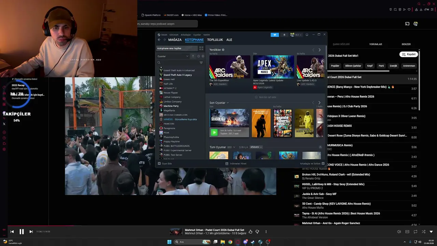Toggle shuffle in the player bar
The height and width of the screenshot is (246, 437).
click(x=424, y=232)
